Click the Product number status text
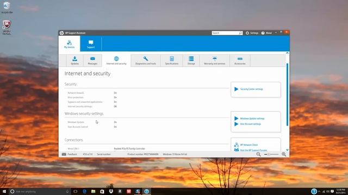 click(143, 154)
